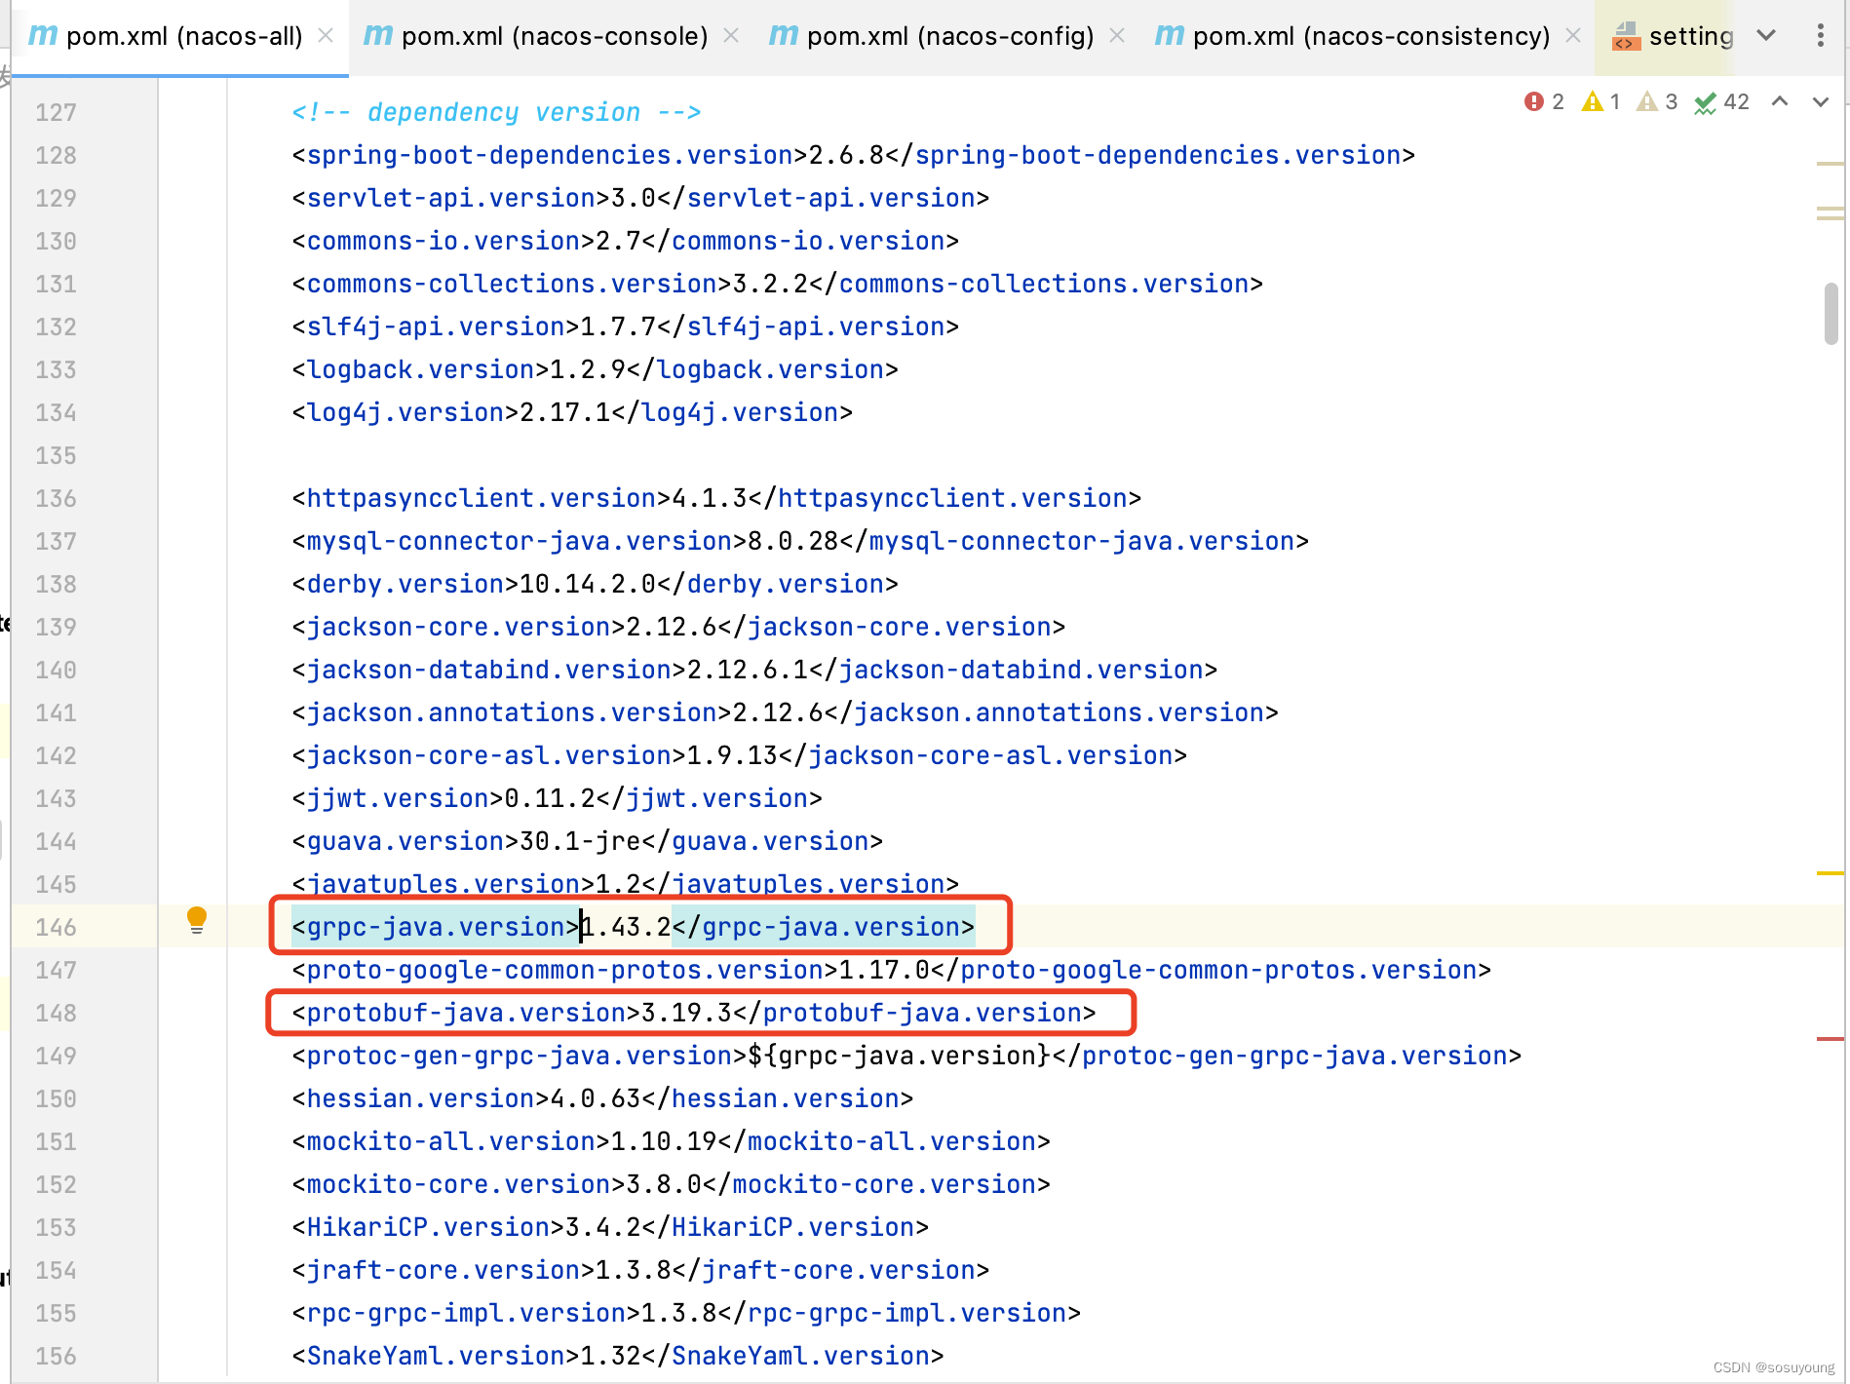Click proto-google-common-protos.version value 1.17.0

coord(885,970)
